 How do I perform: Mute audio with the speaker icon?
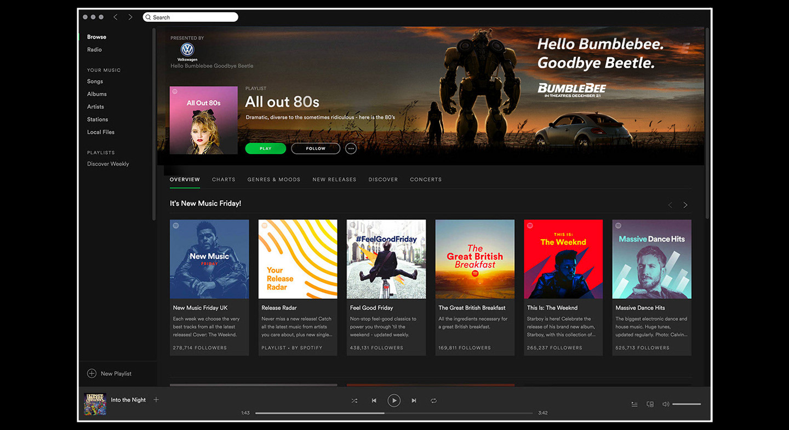coord(666,404)
